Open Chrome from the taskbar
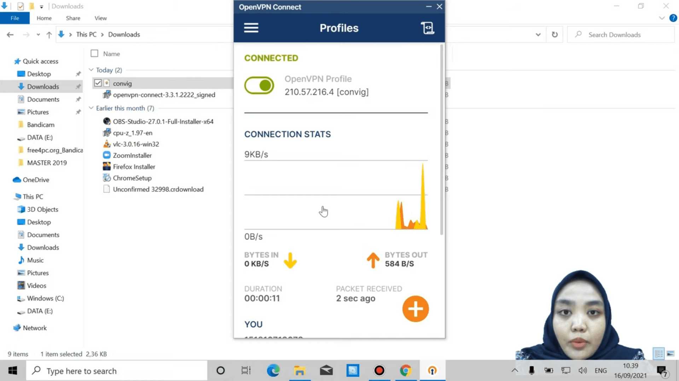The width and height of the screenshot is (679, 381). 406,370
